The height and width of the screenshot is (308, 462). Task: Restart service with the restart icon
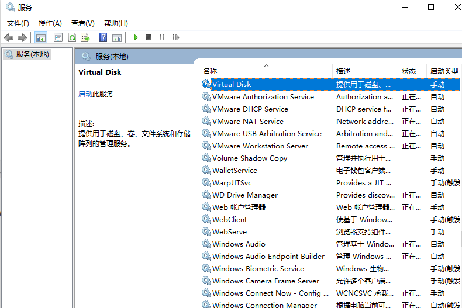(175, 37)
